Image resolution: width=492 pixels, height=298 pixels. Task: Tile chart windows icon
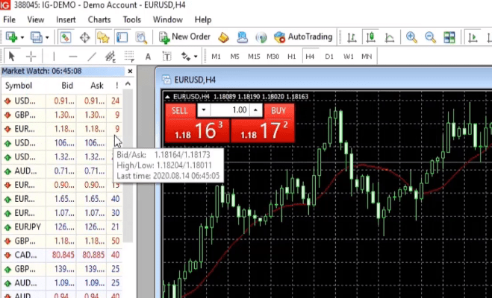click(449, 37)
